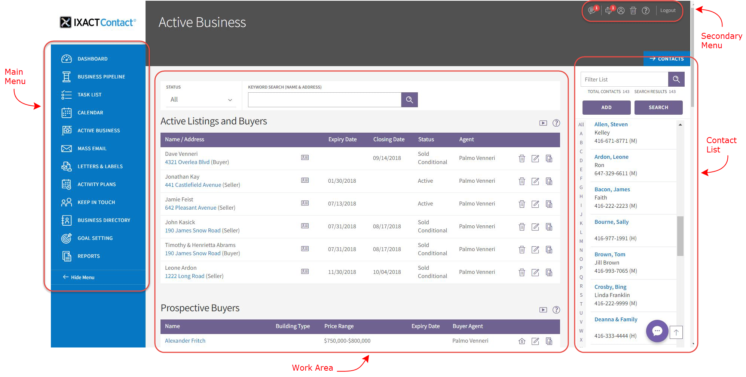Open Alexander Fritch's buyer record
746x377 pixels.
pyautogui.click(x=185, y=341)
